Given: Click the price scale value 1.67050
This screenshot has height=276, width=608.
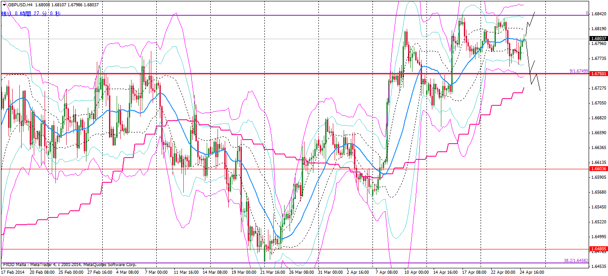Looking at the screenshot, I should click(599, 103).
